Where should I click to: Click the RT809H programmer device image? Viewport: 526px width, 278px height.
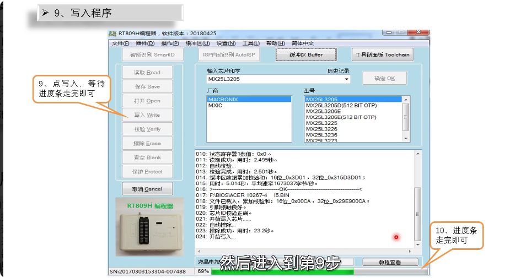point(148,227)
